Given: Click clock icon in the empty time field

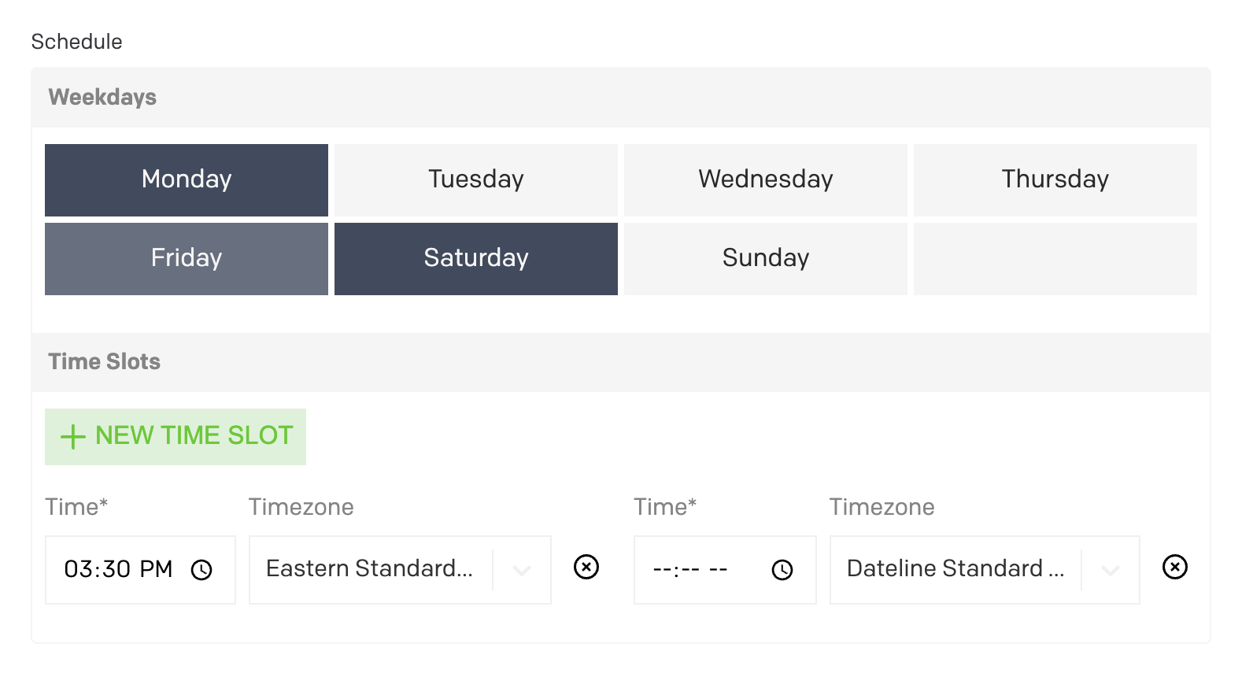Looking at the screenshot, I should [782, 570].
